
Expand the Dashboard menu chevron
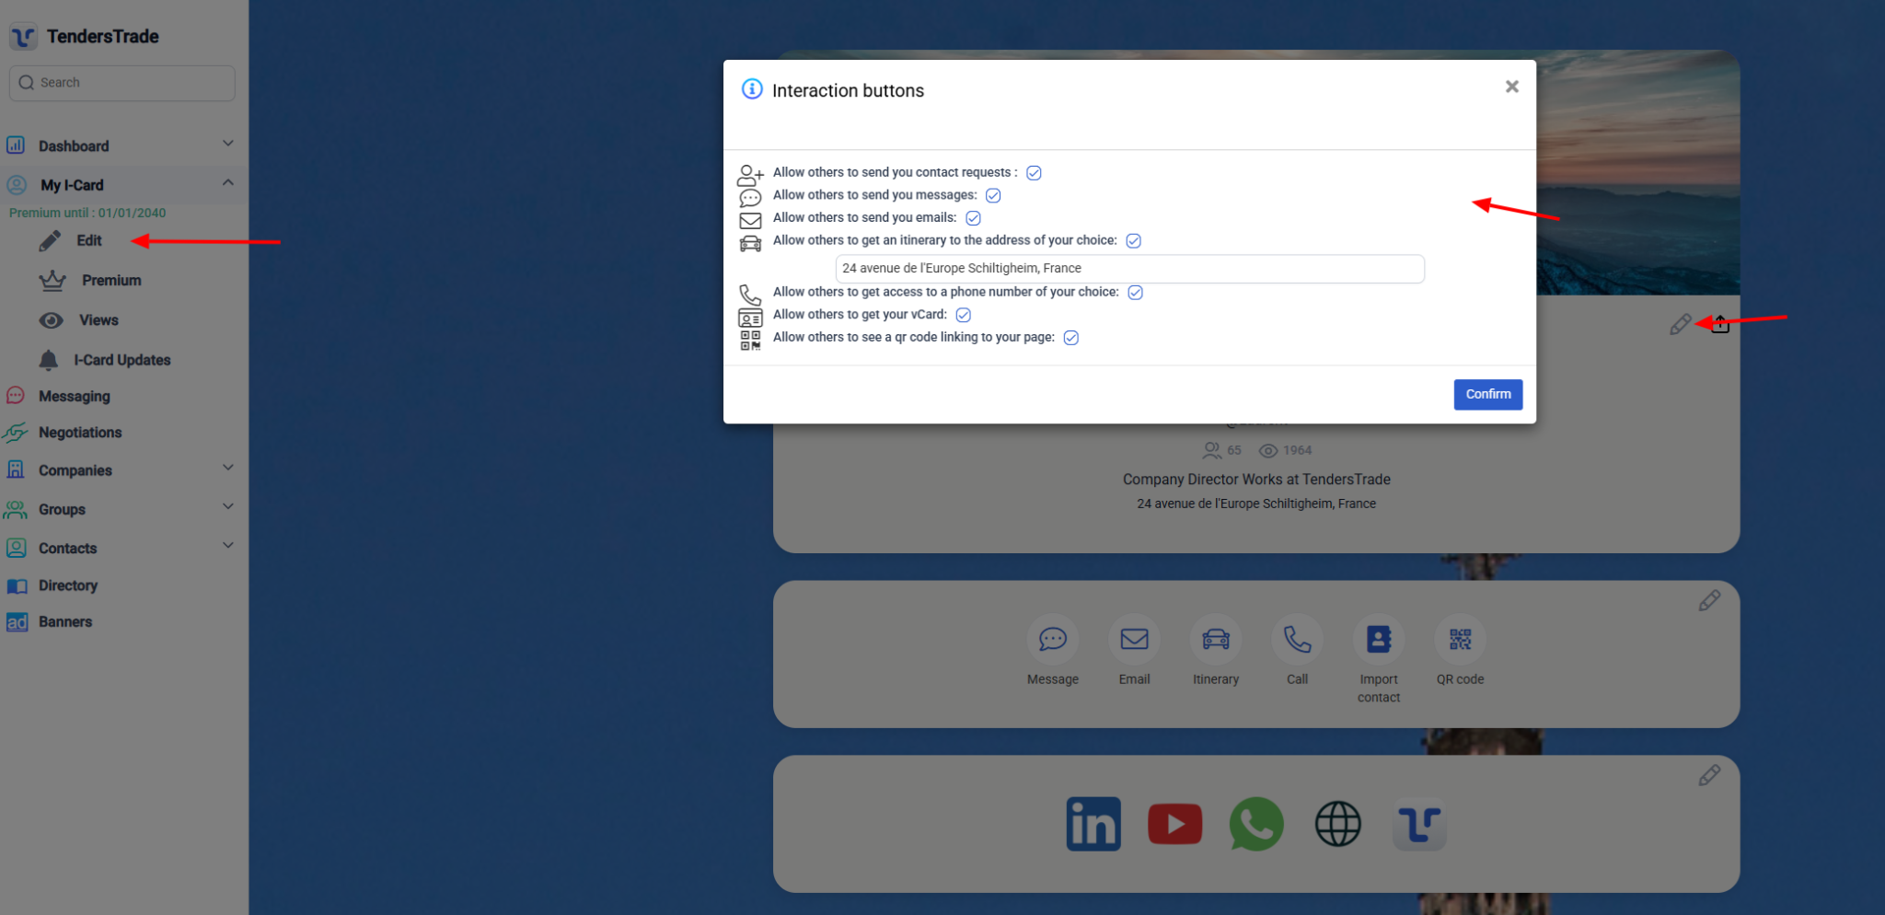pos(228,144)
